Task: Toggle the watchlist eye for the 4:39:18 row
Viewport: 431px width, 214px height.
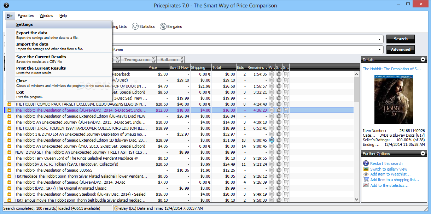Action: (272, 122)
